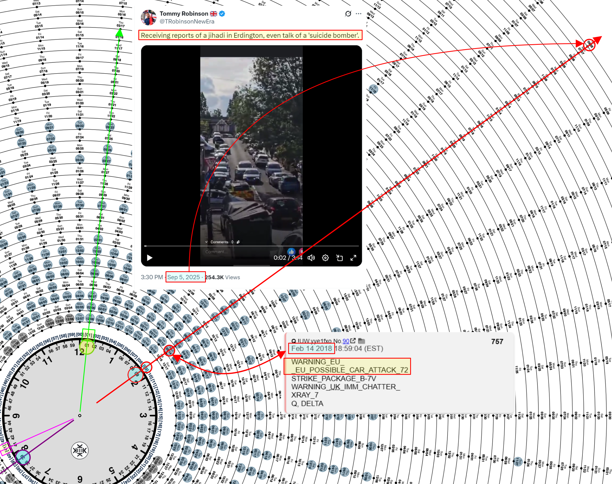Click the 0:02 / 3:14 video time

[288, 258]
